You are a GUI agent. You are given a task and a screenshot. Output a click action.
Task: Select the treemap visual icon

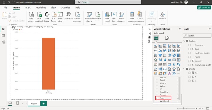(179, 55)
